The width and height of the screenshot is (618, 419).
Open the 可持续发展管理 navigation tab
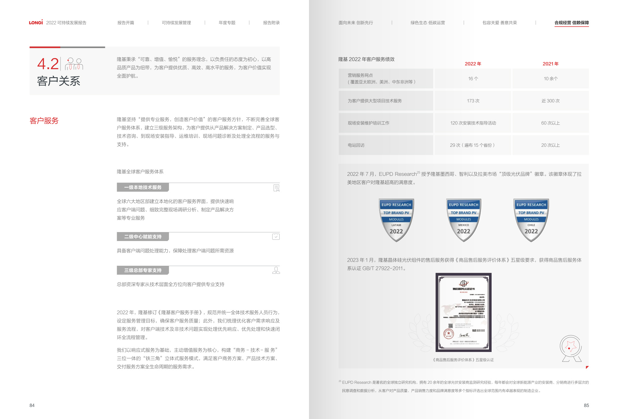pyautogui.click(x=176, y=23)
